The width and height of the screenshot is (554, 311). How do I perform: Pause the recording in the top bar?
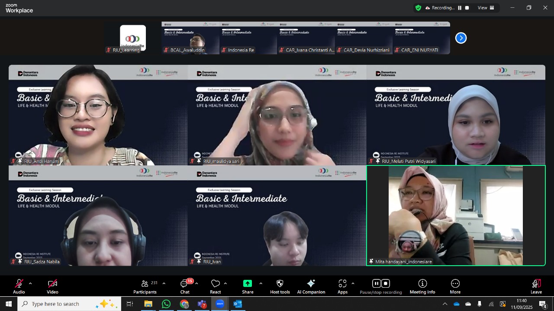(x=460, y=8)
